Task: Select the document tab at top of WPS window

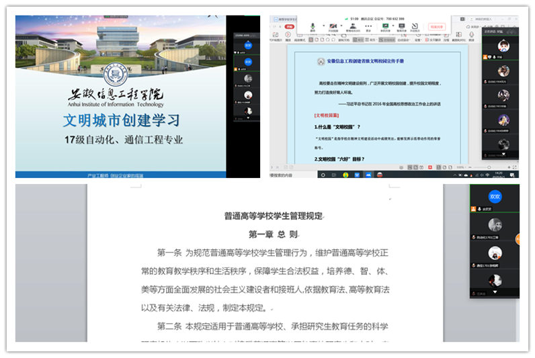Action: click(x=286, y=19)
